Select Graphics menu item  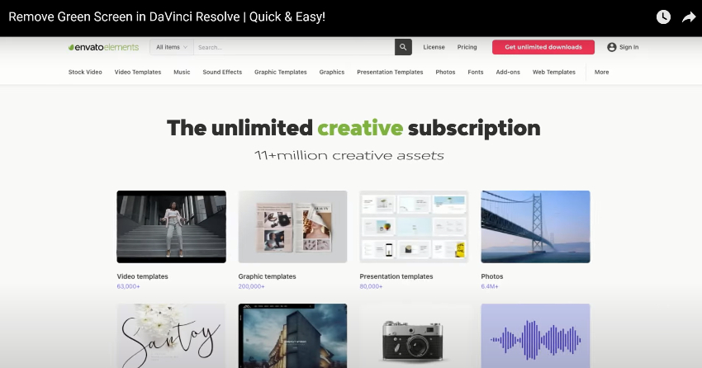click(332, 72)
